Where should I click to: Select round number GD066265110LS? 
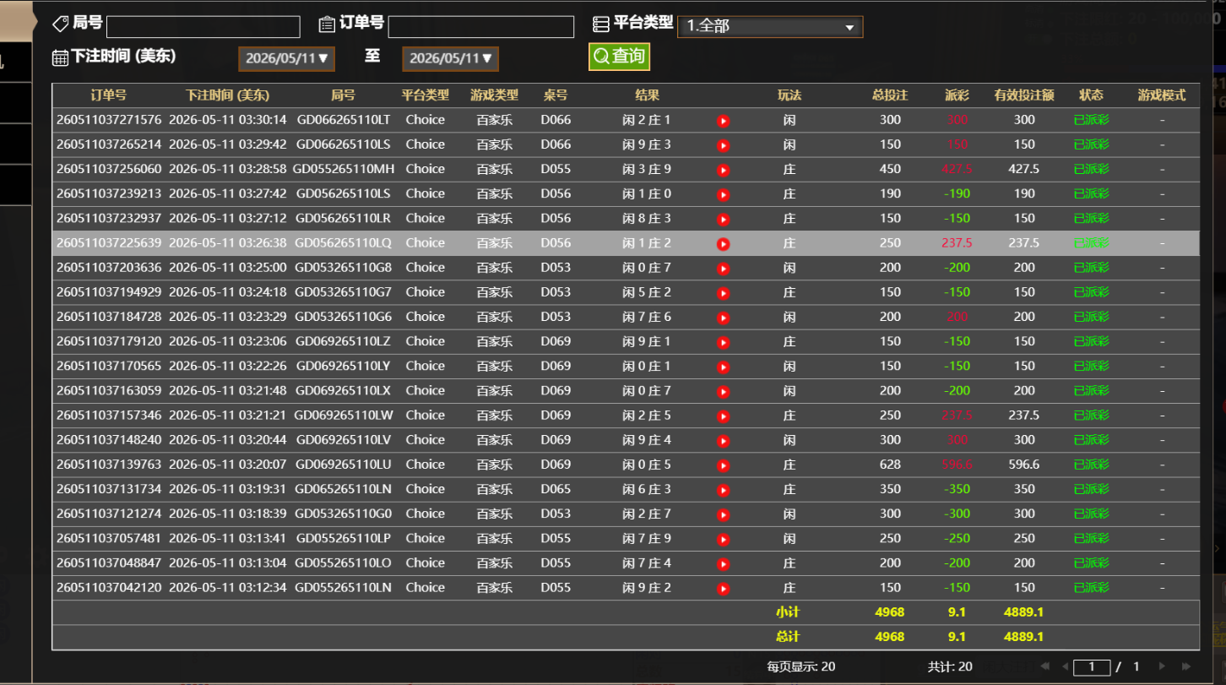pyautogui.click(x=344, y=144)
